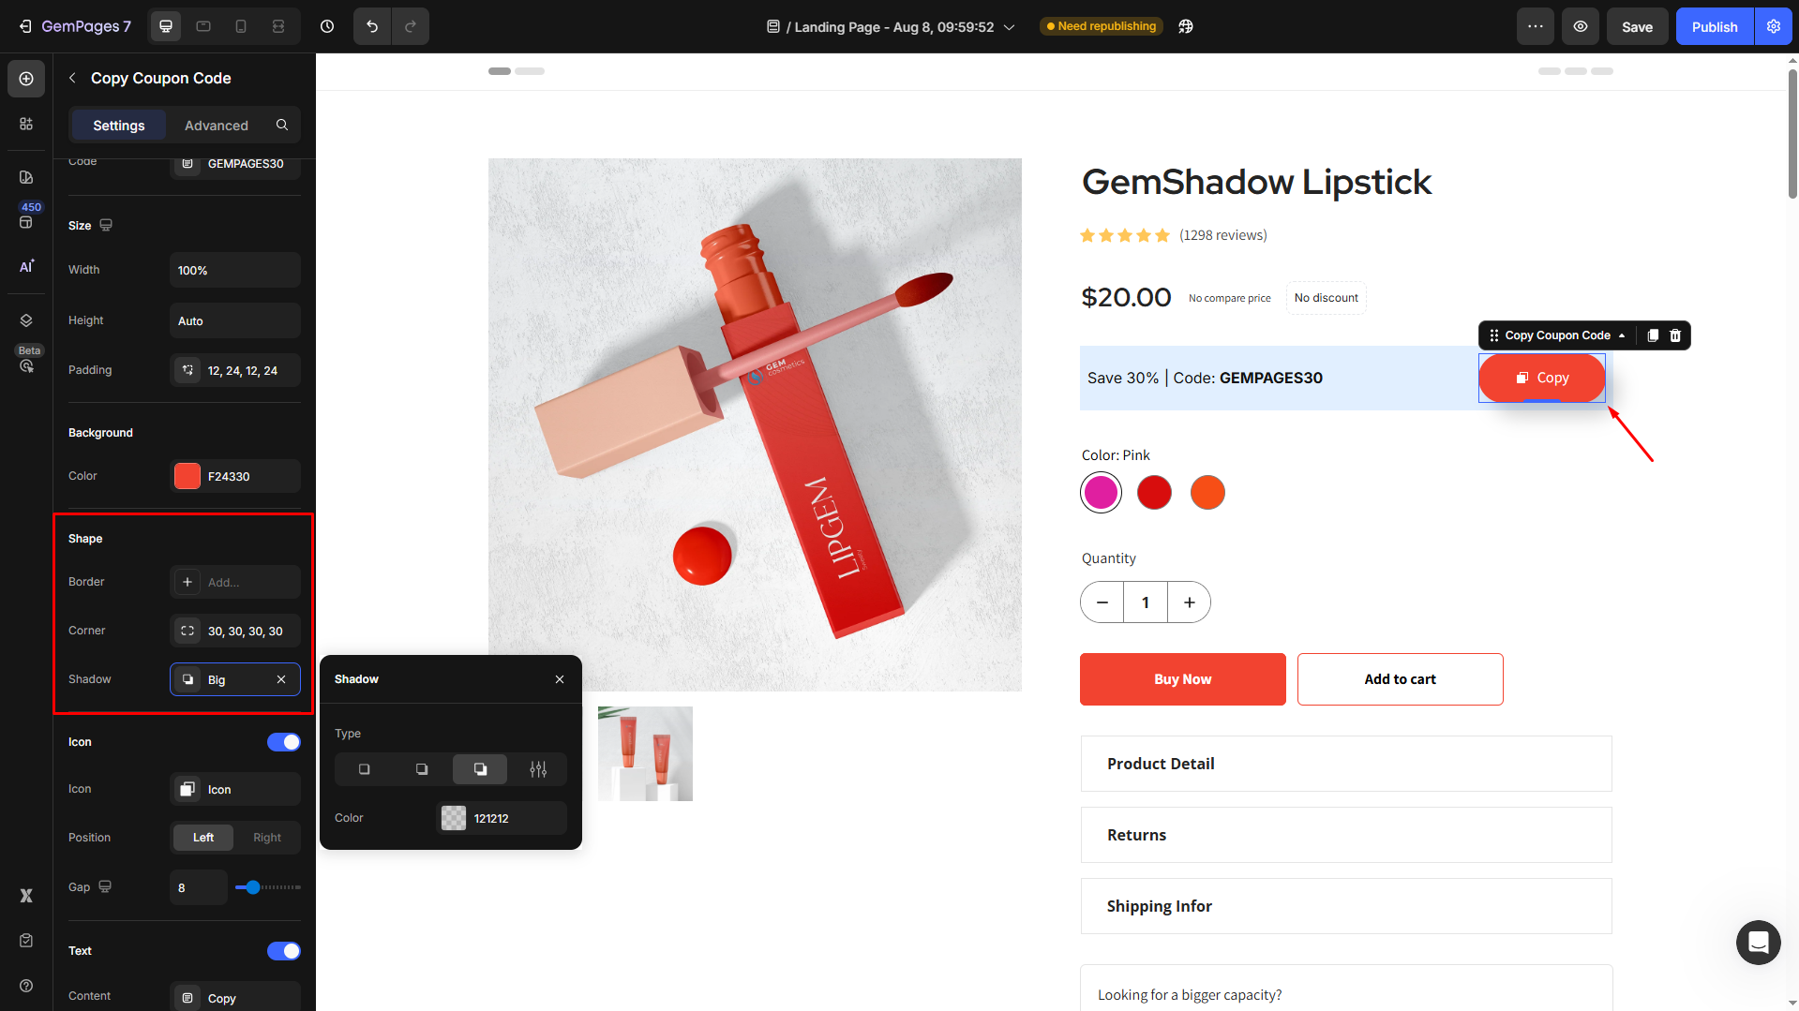Select the custom shadow sliders icon
Screen dimensions: 1799x1011
pyautogui.click(x=538, y=769)
